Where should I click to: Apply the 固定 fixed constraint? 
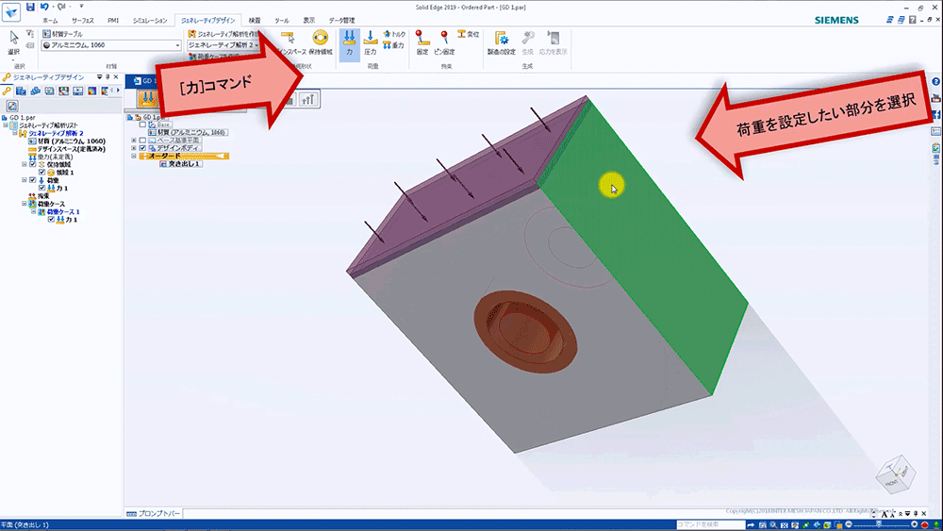[422, 44]
